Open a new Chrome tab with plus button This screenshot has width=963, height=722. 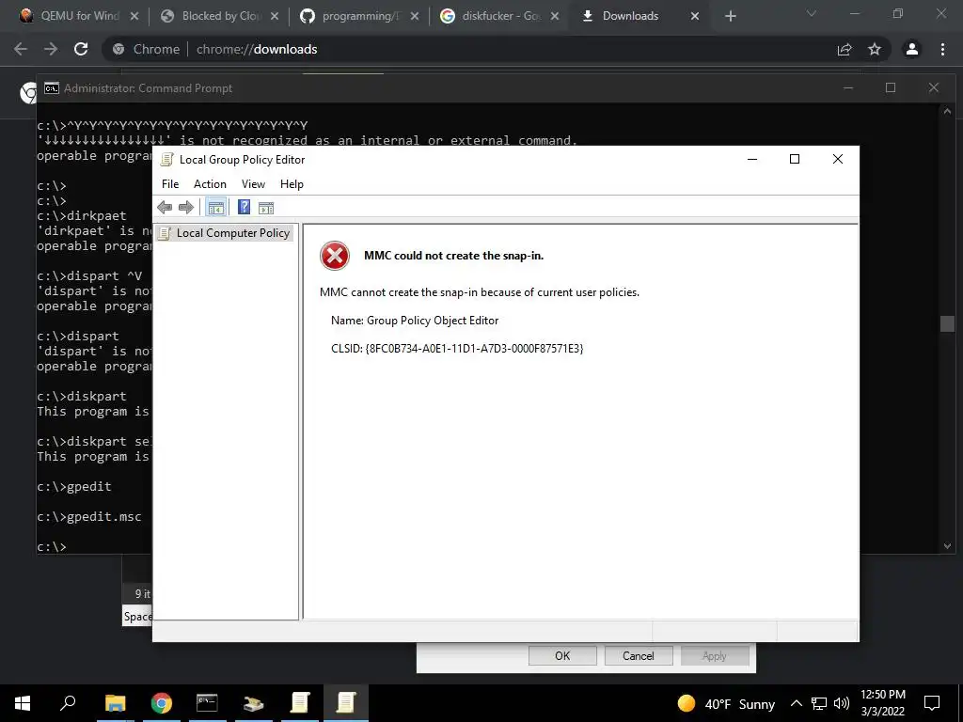[730, 17]
